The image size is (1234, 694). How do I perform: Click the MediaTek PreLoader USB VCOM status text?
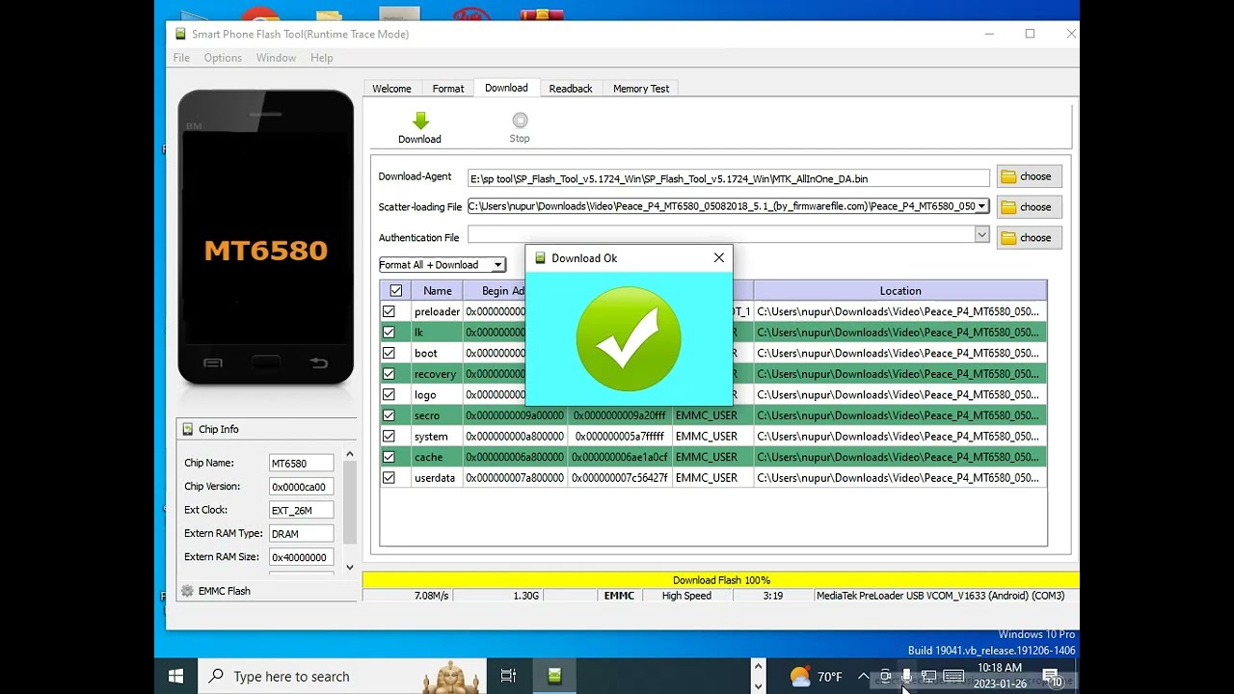940,596
